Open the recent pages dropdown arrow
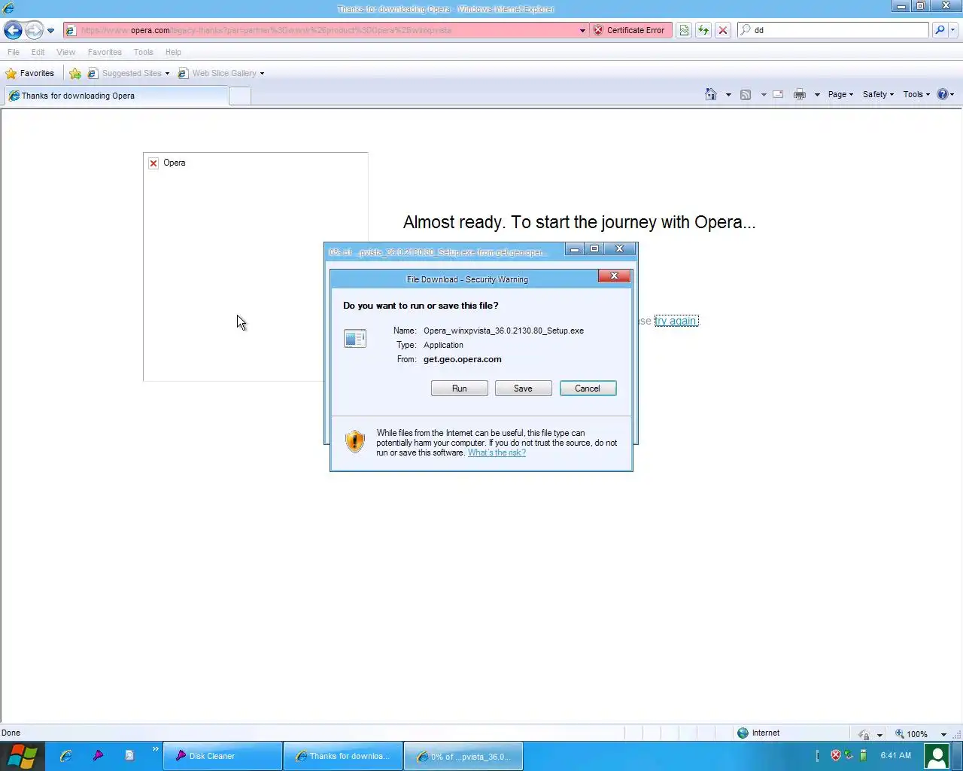The height and width of the screenshot is (771, 963). [x=50, y=31]
